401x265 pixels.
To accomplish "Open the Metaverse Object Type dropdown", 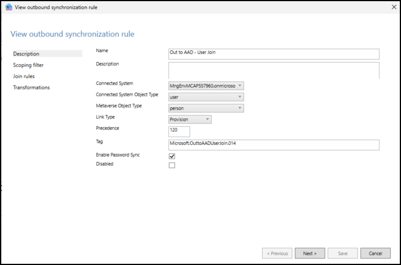I will 206,108.
